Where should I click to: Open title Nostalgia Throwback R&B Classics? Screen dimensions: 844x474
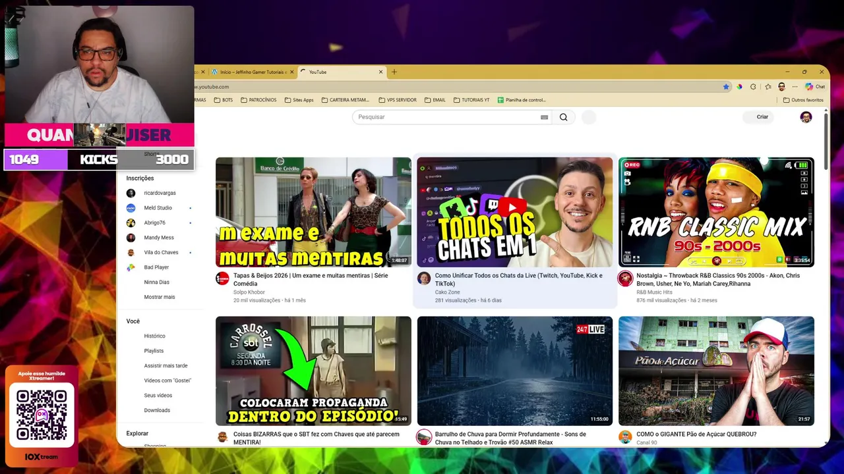click(x=718, y=279)
